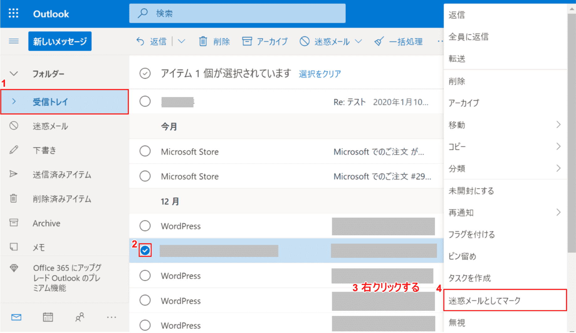576x333 pixels.
Task: Click the 検索 search field
Action: pos(237,13)
